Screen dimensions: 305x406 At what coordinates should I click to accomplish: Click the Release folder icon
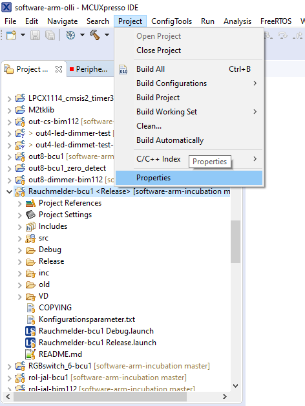(30, 262)
